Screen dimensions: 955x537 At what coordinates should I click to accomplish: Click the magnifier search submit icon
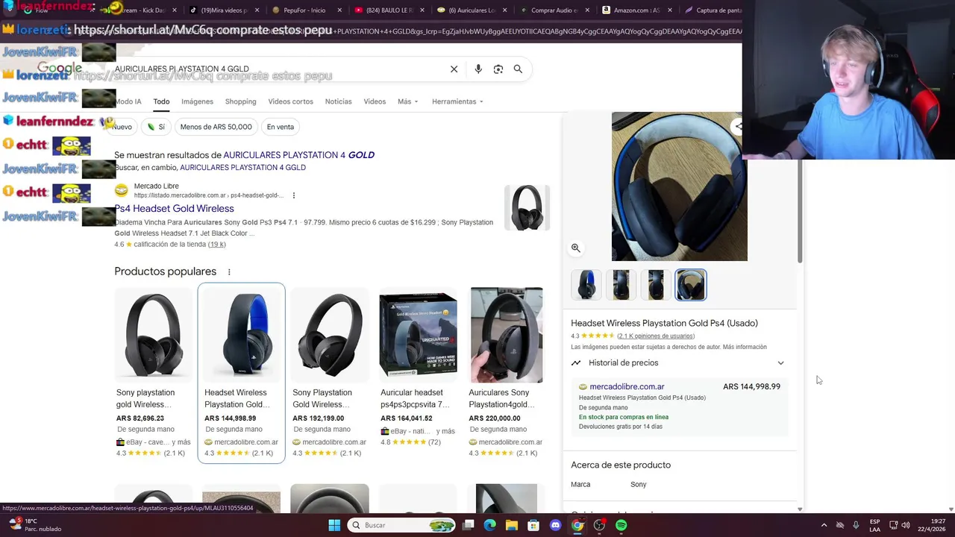(518, 69)
